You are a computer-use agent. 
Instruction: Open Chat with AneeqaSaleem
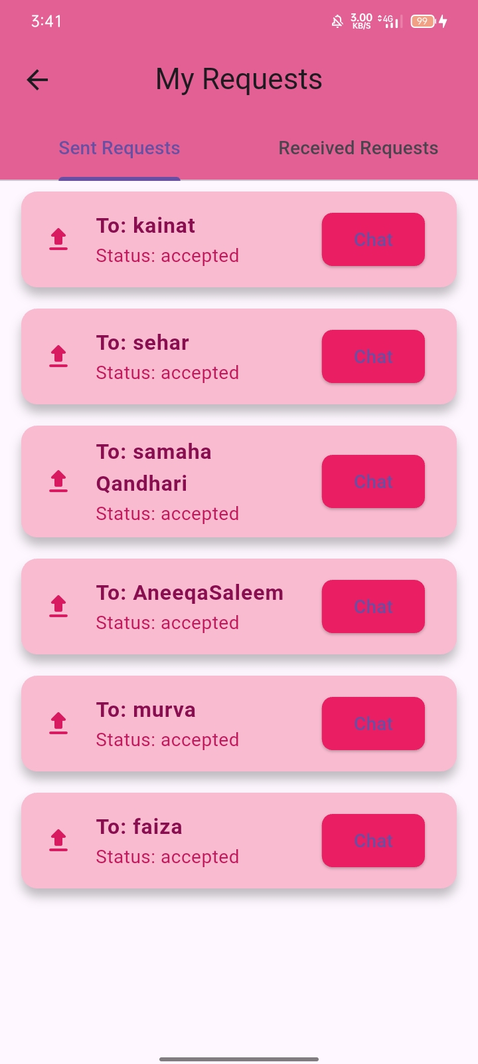point(373,606)
